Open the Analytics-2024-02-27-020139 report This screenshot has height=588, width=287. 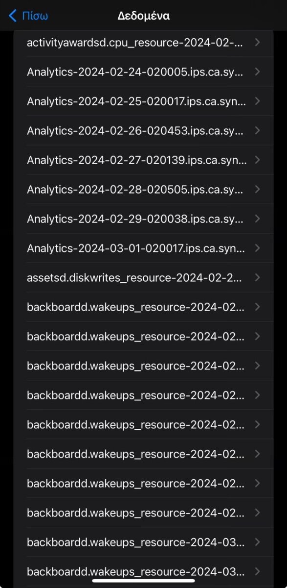pos(143,160)
